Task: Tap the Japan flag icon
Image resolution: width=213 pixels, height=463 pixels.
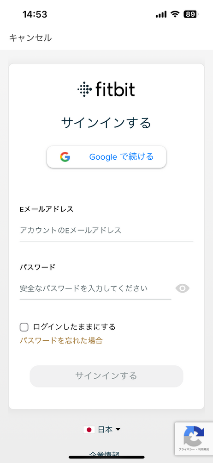Action: 89,430
